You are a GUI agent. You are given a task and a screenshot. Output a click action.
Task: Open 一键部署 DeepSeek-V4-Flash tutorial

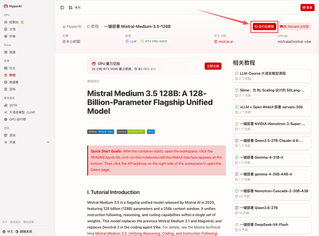pyautogui.click(x=272, y=227)
